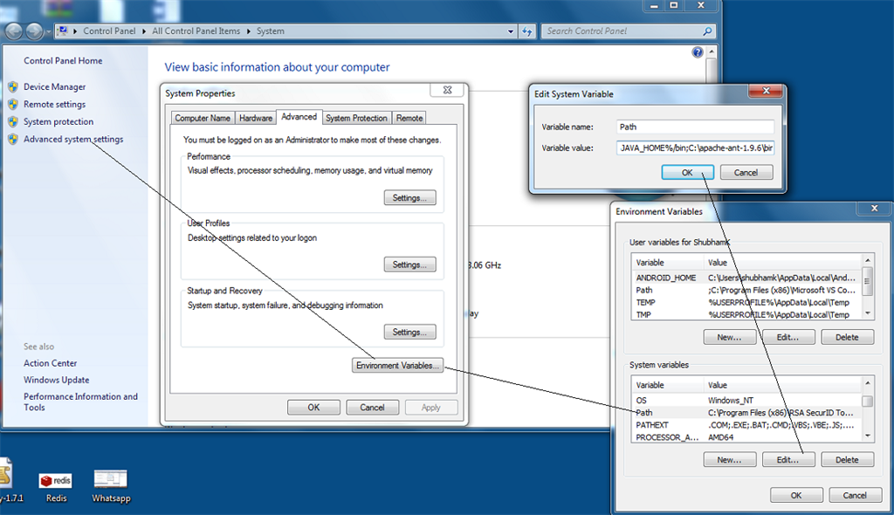Screen dimensions: 894x515
Task: Open the address bar history dropdown arrow
Action: coord(510,31)
